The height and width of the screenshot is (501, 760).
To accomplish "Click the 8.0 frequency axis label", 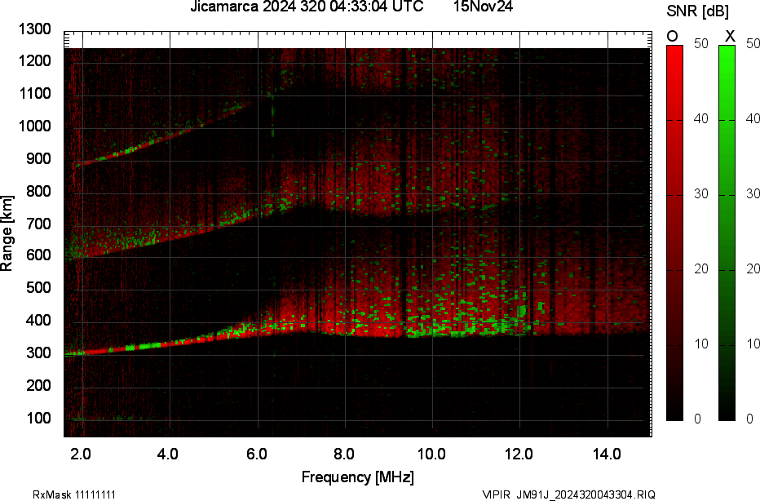I will [343, 454].
